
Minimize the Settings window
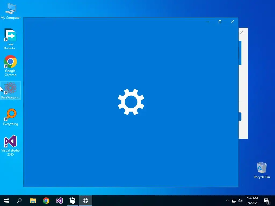(x=208, y=22)
